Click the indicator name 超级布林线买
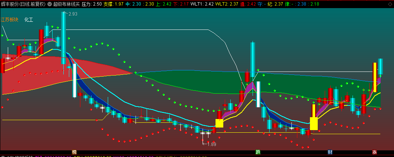The width and height of the screenshot is (394, 157). [x=66, y=4]
